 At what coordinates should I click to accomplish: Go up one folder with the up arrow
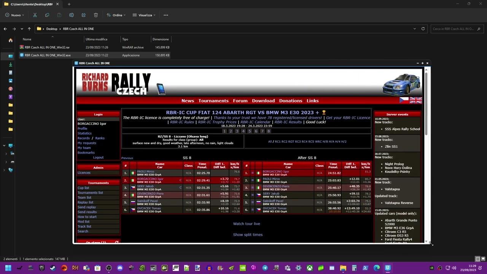pyautogui.click(x=29, y=29)
